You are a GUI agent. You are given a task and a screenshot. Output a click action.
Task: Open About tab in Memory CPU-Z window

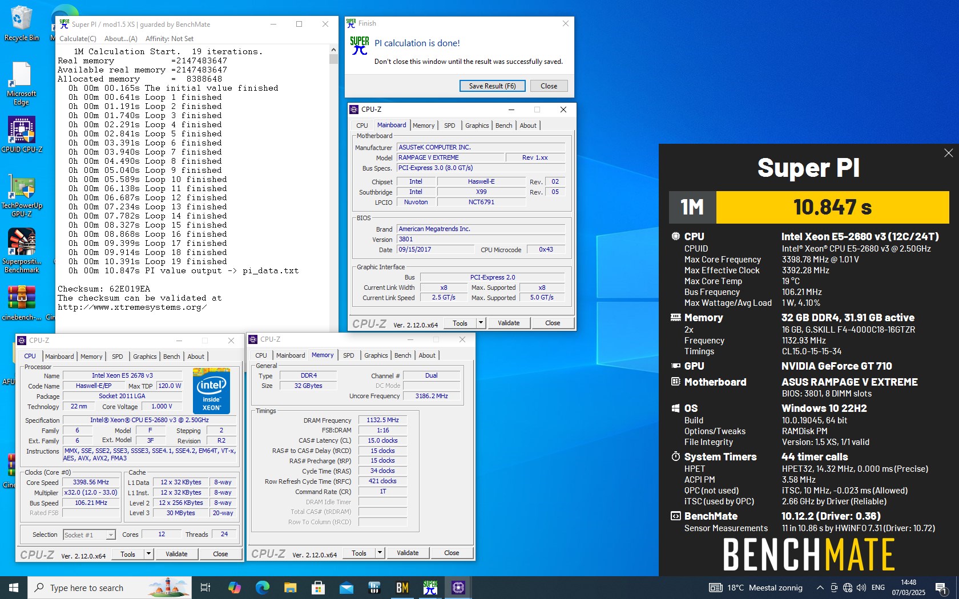427,355
